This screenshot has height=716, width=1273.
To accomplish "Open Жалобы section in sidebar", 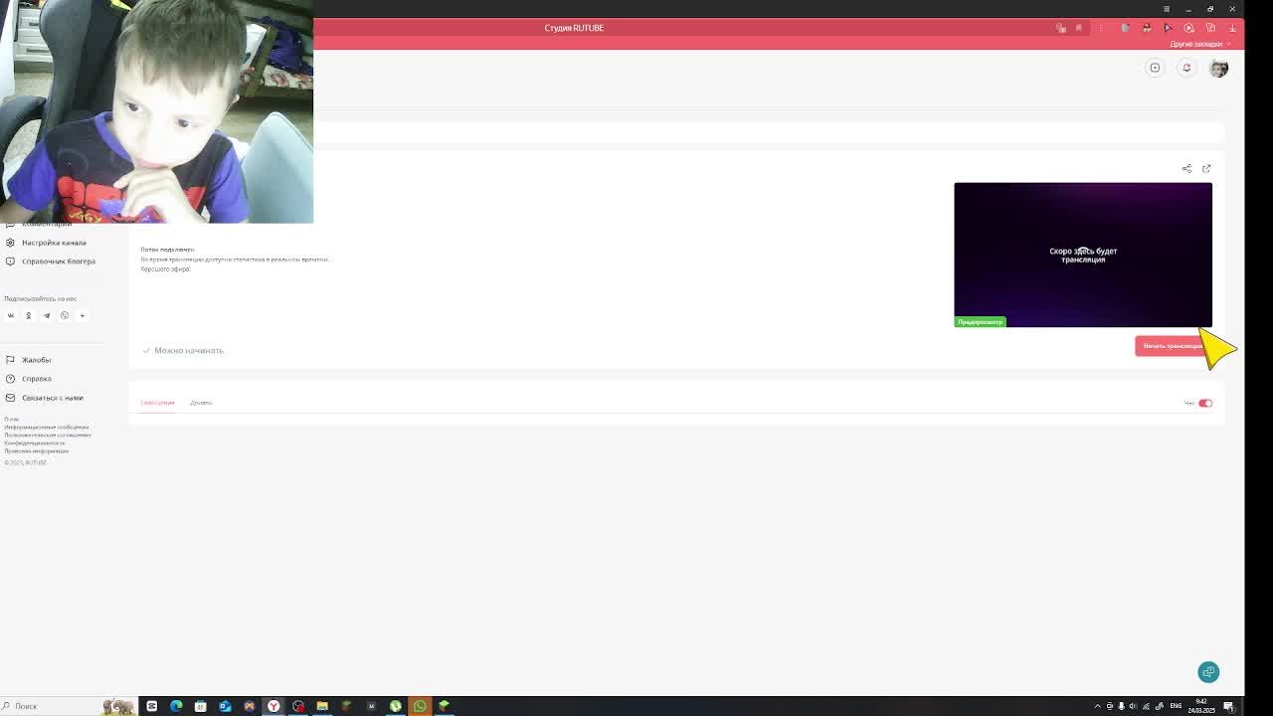I will (36, 360).
